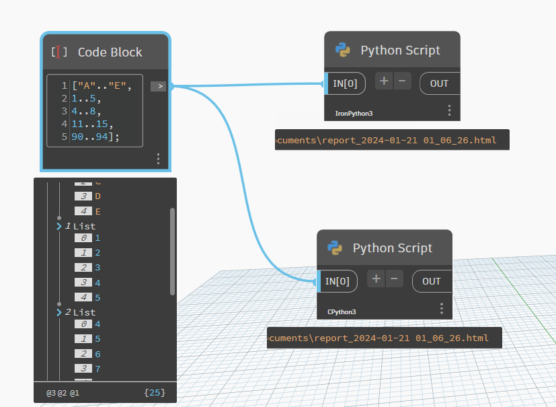Screen dimensions: 556x407
Task: Add input port on IronPython3 Python Script
Action: tap(383, 81)
